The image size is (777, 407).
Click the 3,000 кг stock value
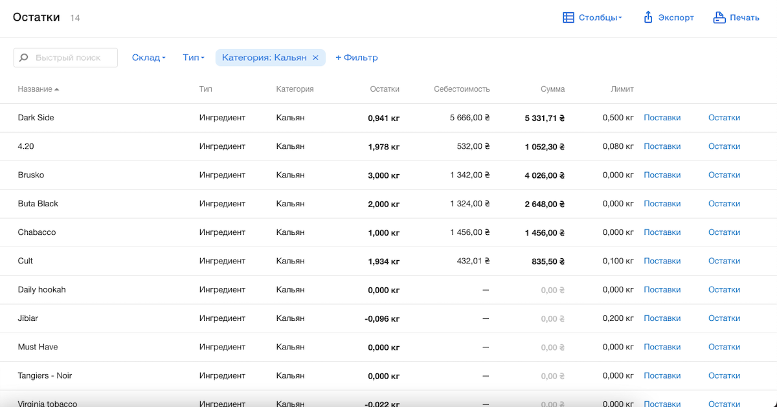[x=383, y=175]
